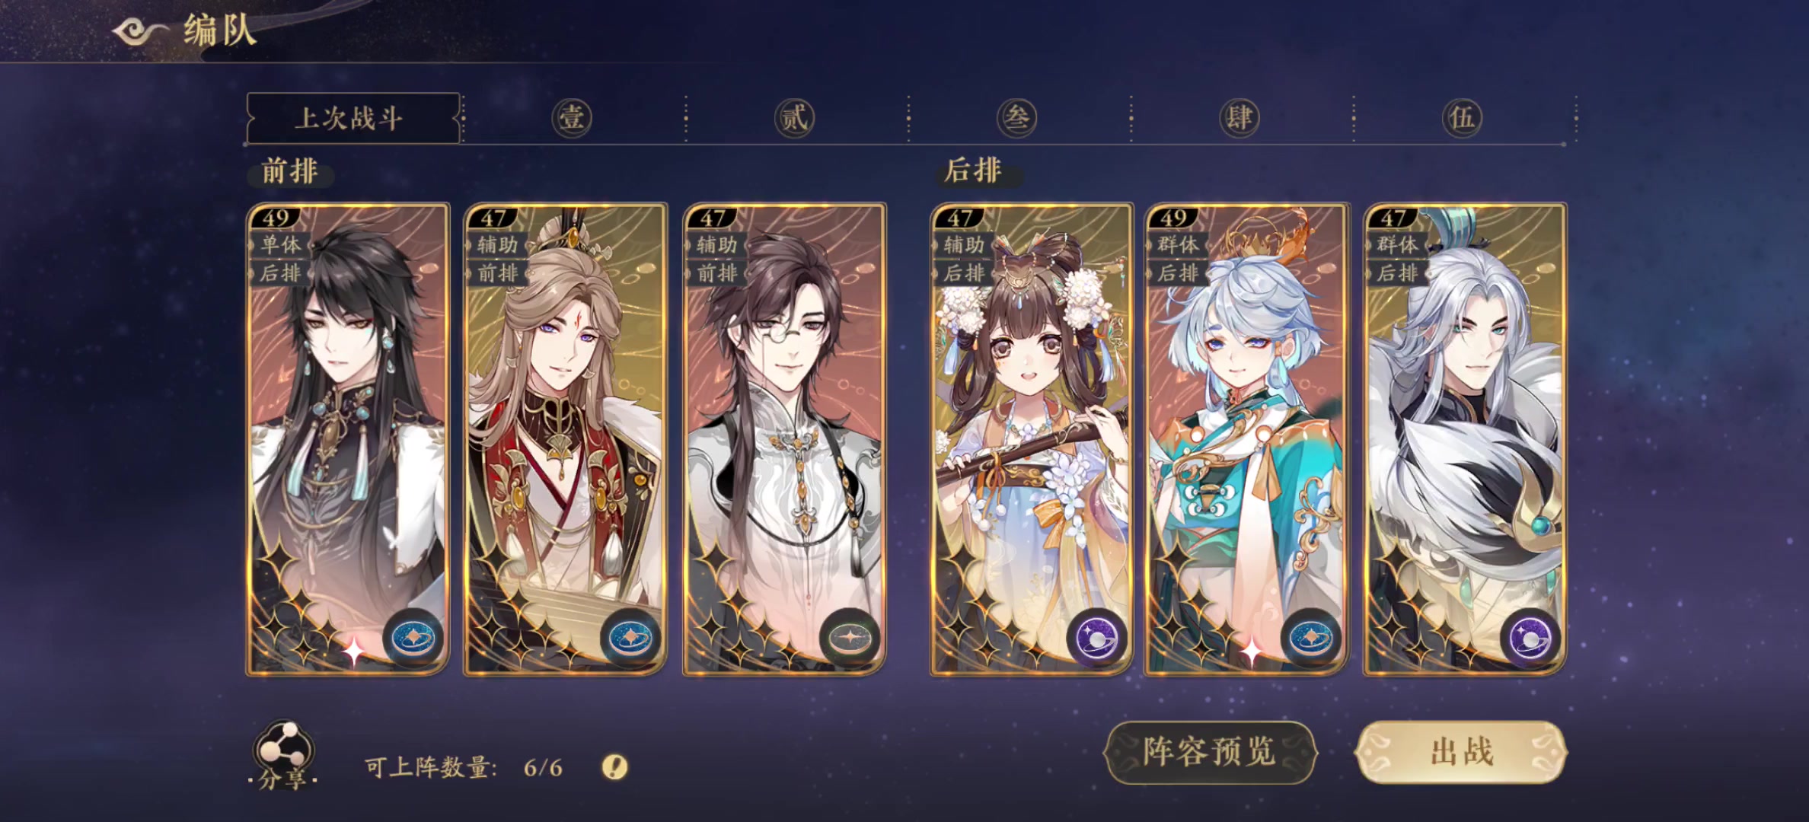Click the 阵容预览 button
1809x822 pixels.
(x=1210, y=752)
